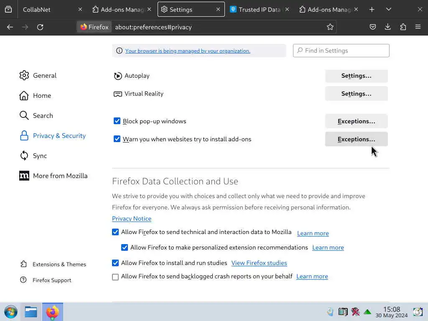Select Privacy & Security category
Screen dimensions: 428x321
[53, 136]
